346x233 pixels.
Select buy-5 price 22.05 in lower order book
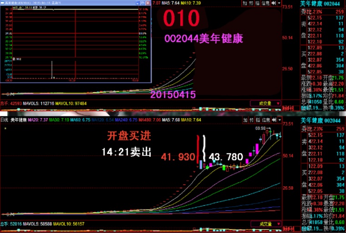click(x=317, y=191)
